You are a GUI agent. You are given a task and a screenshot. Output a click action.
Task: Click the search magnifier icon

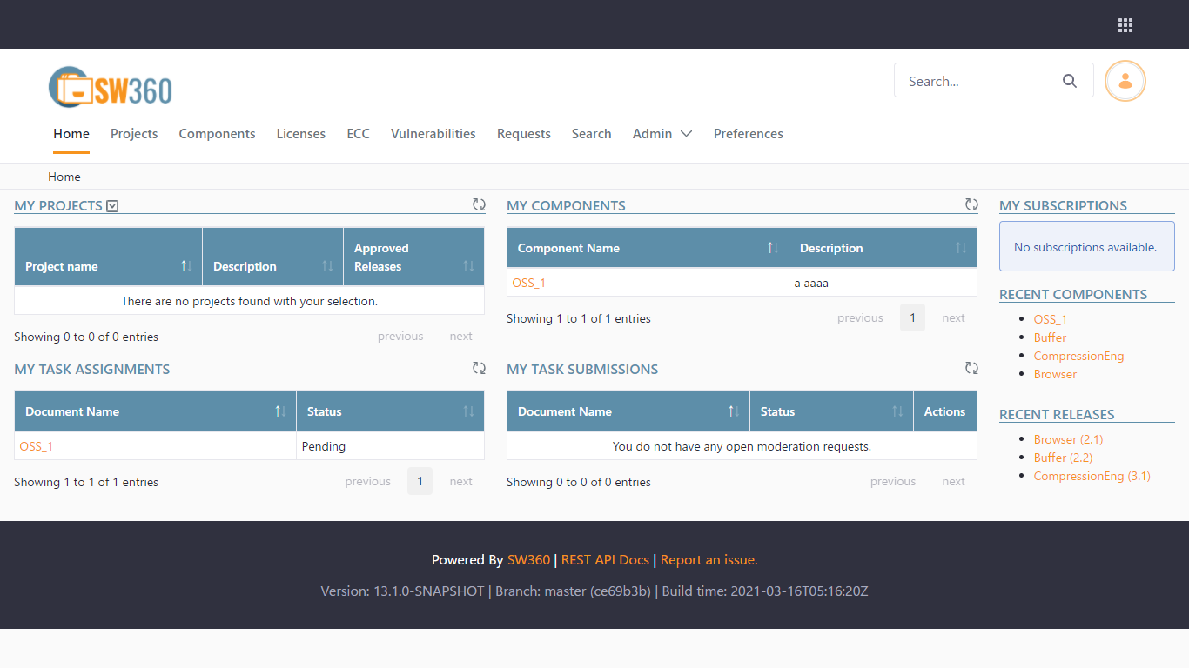(x=1070, y=81)
